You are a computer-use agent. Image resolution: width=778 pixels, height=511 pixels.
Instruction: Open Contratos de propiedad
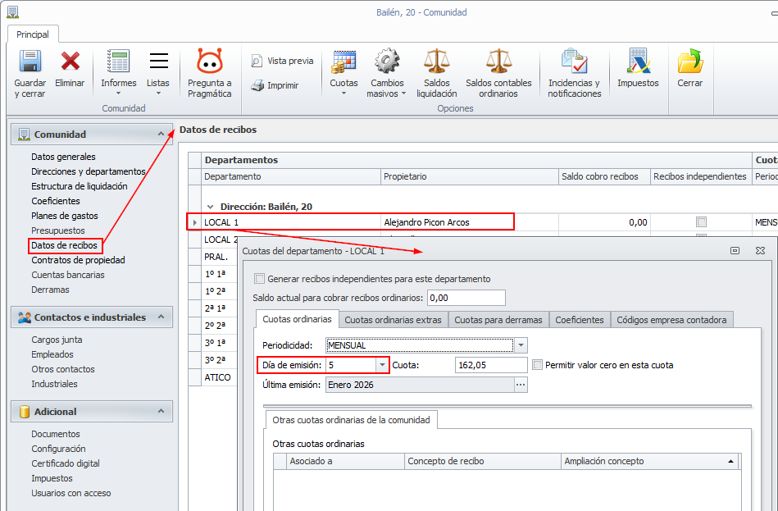point(78,260)
